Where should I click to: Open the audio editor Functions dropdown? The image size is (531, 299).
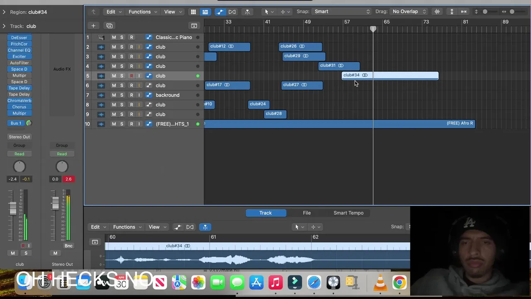(x=127, y=227)
